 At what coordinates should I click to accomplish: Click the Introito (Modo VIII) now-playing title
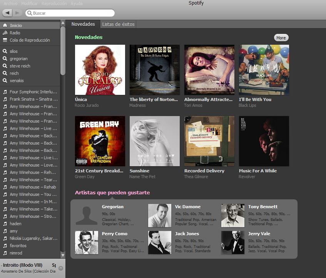pos(22,265)
